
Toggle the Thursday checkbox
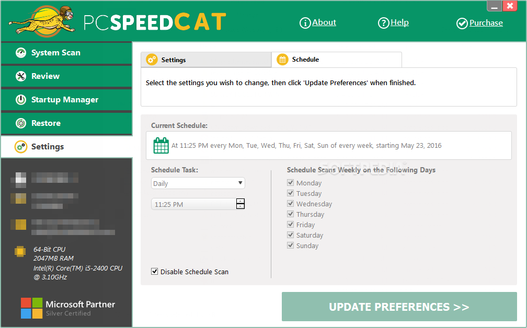pyautogui.click(x=290, y=214)
